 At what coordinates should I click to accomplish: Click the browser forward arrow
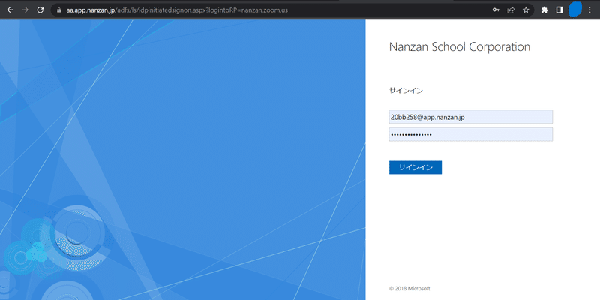pos(25,10)
